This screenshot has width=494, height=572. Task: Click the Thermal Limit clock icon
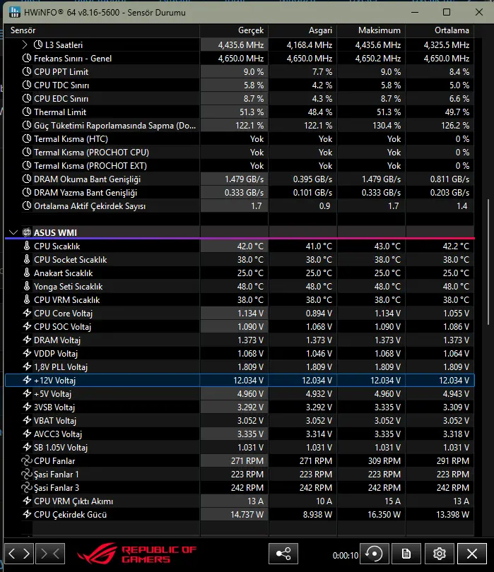pos(27,112)
